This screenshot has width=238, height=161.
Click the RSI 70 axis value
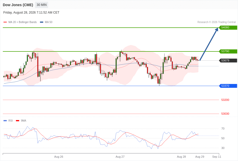tap(223, 128)
